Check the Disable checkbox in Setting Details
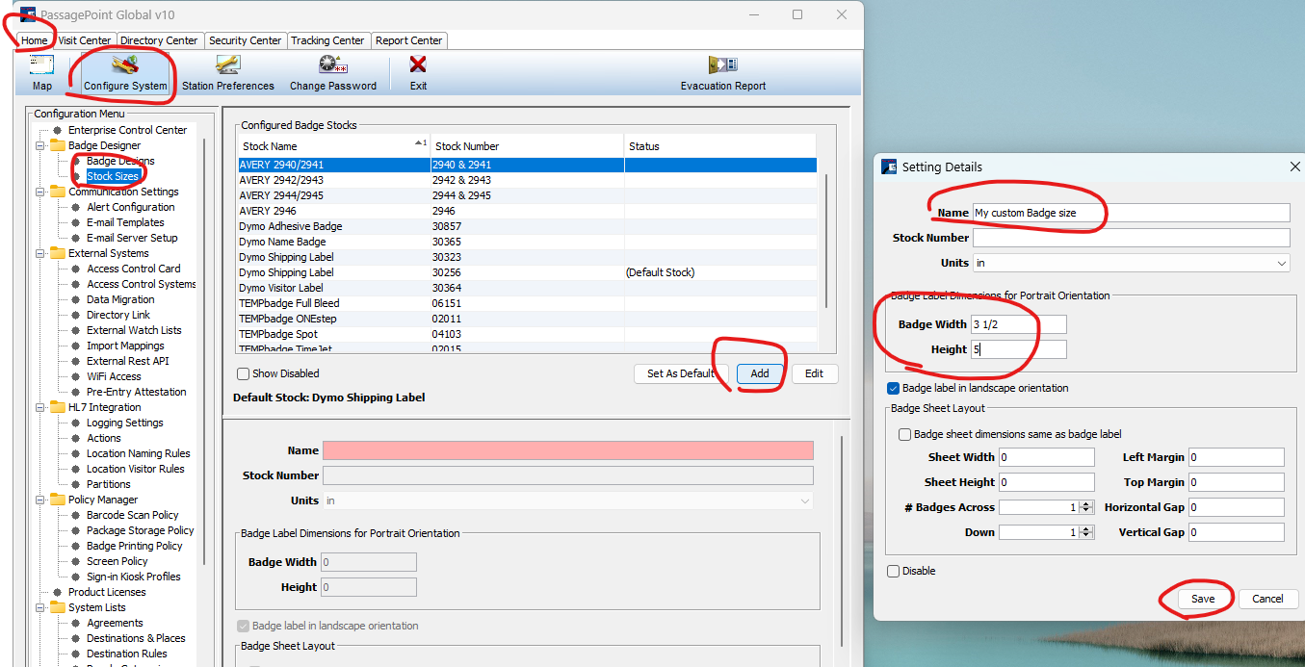The width and height of the screenshot is (1305, 667). (x=894, y=571)
